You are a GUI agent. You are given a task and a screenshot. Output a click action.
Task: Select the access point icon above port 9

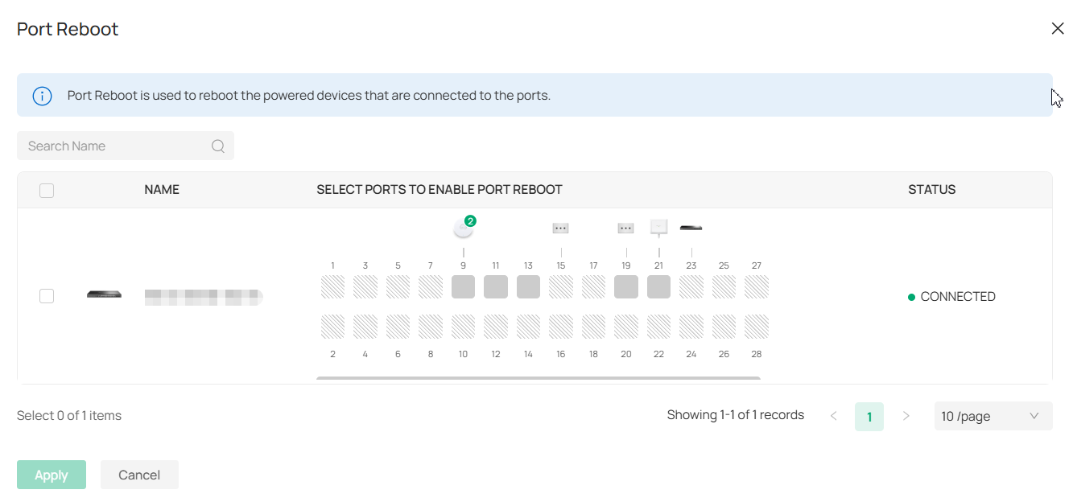464,227
